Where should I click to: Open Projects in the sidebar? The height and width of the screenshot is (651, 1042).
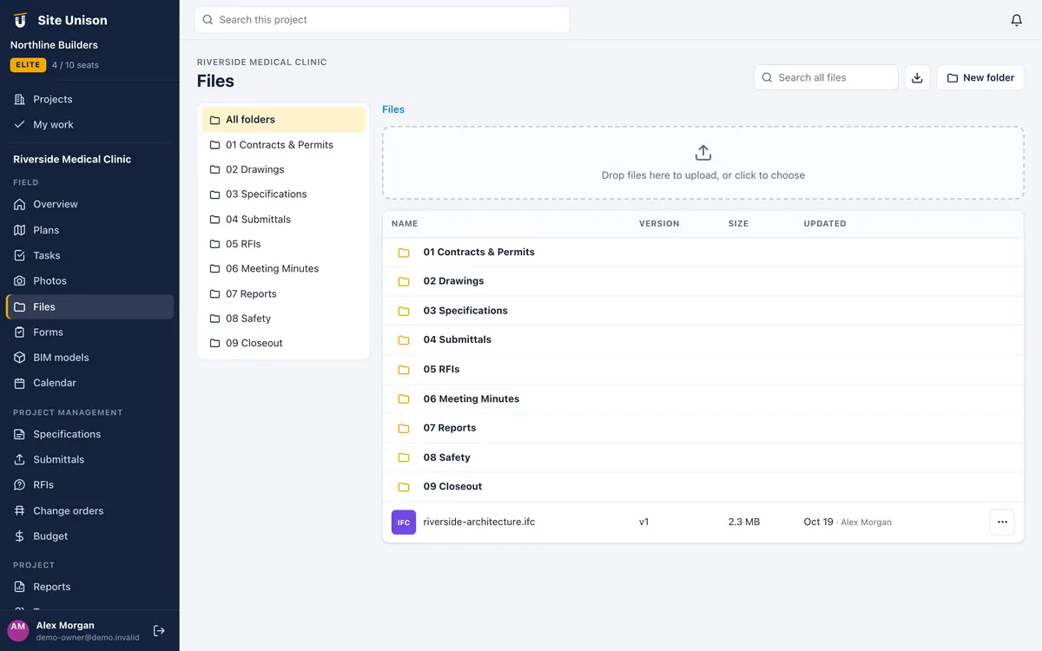pos(89,99)
